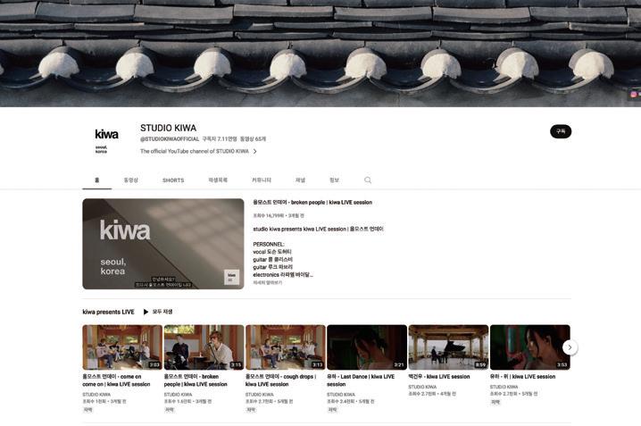The image size is (641, 426).
Task: Open the About tab
Action: click(335, 180)
